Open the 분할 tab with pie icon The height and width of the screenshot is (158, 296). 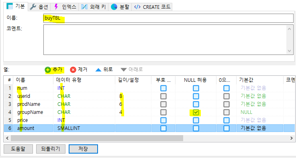point(120,7)
